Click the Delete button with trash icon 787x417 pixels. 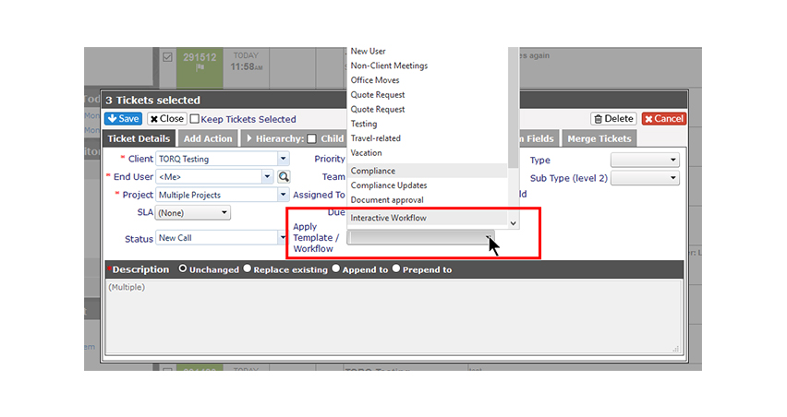[613, 119]
